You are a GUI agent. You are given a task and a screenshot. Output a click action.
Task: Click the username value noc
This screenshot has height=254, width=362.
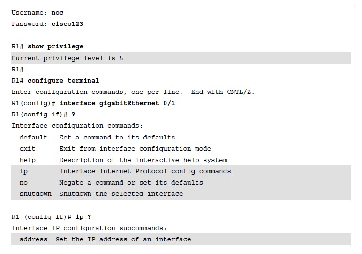pos(57,13)
